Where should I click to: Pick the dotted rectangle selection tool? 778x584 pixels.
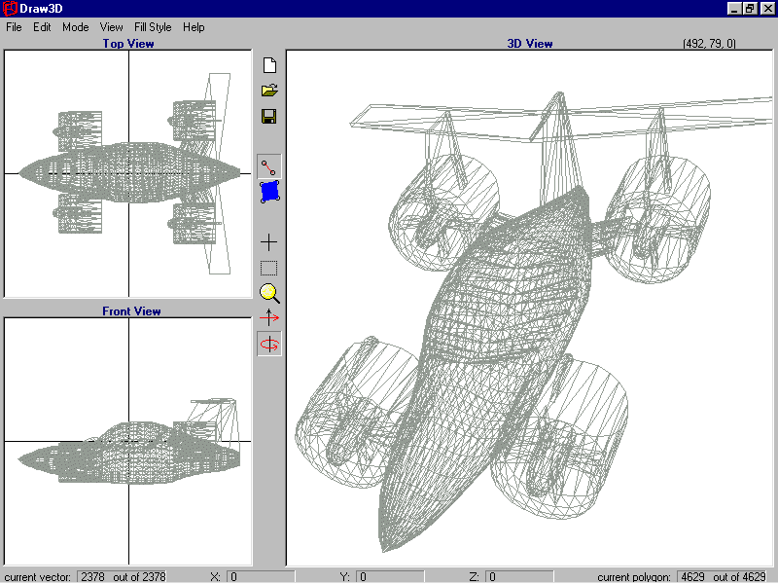pyautogui.click(x=269, y=269)
